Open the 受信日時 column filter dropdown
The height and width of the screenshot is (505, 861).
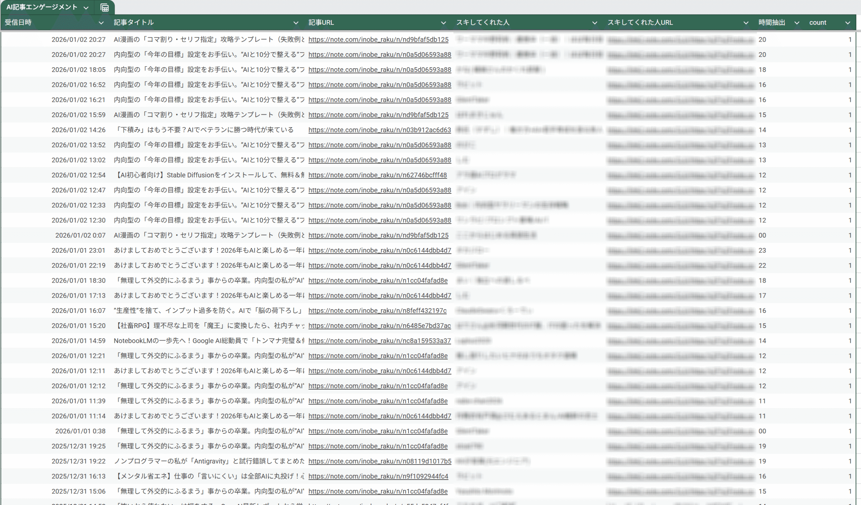101,23
